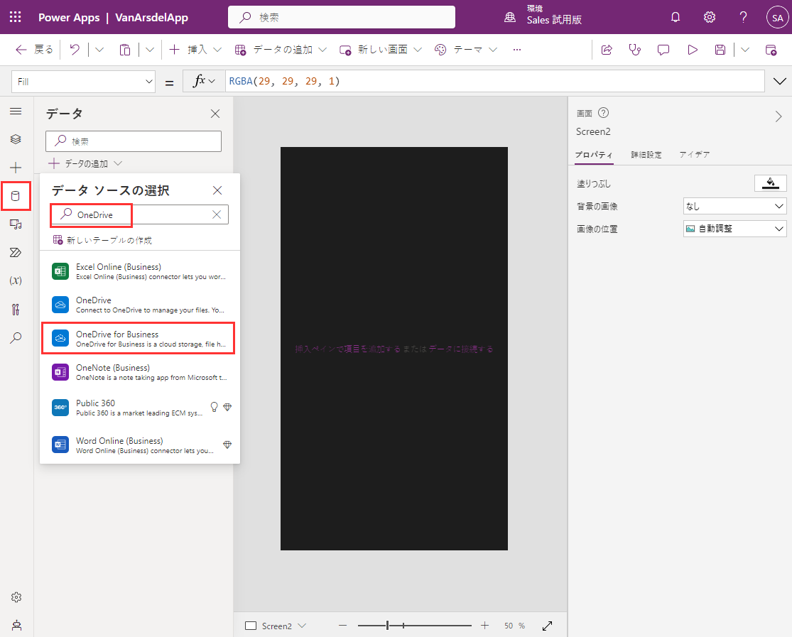Open the fx function dropdown
792x637 pixels.
pyautogui.click(x=204, y=82)
